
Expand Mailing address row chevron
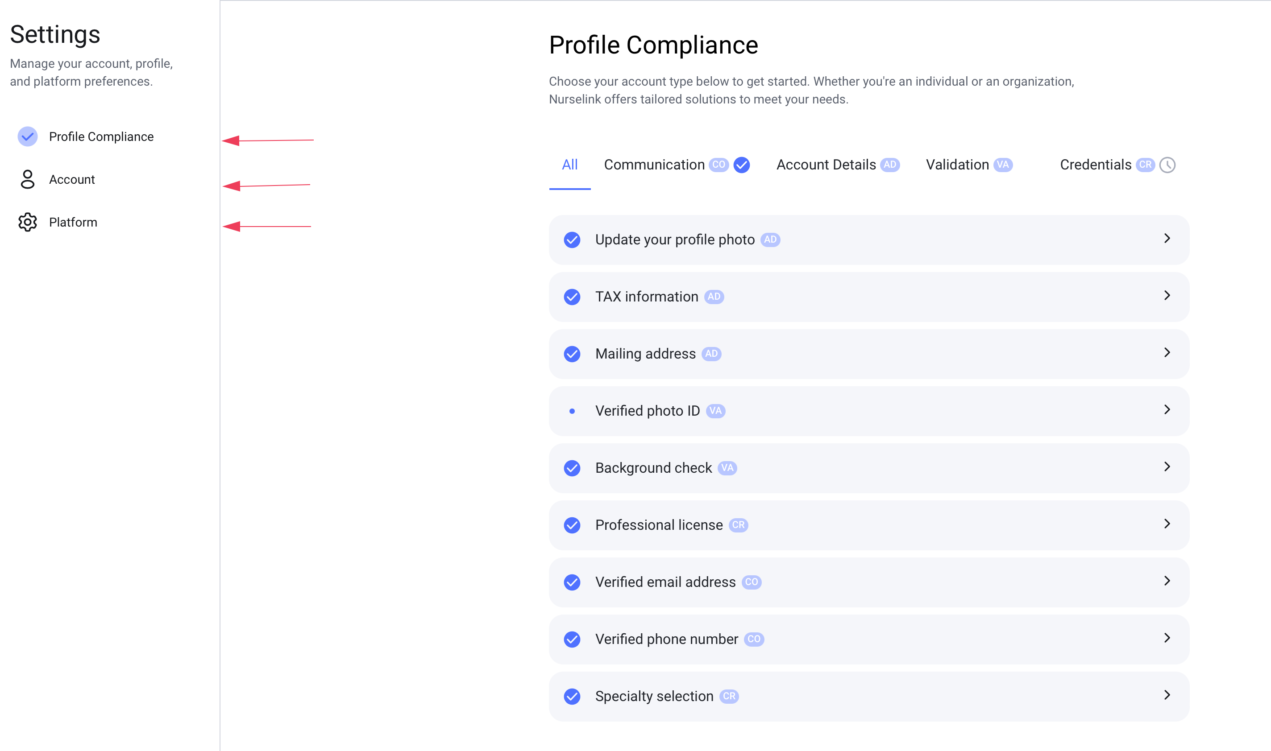[x=1167, y=353]
